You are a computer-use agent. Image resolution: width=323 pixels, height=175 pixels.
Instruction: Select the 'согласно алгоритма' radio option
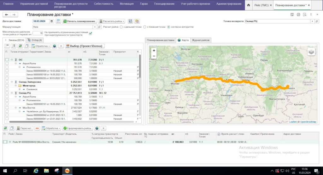(x=169, y=27)
